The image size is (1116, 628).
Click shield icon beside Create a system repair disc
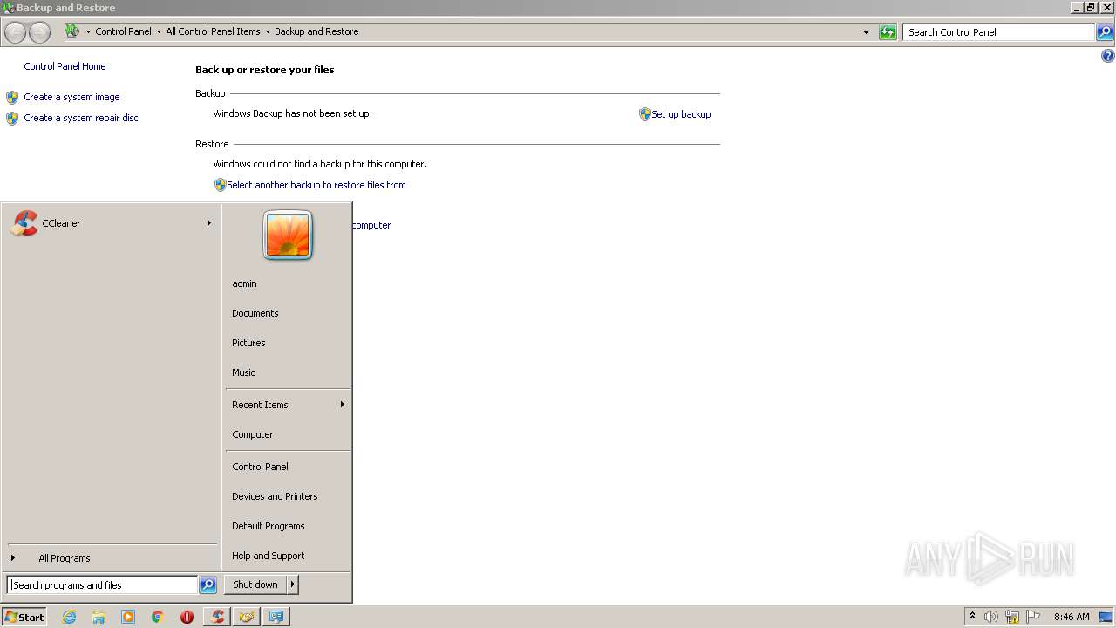(12, 119)
